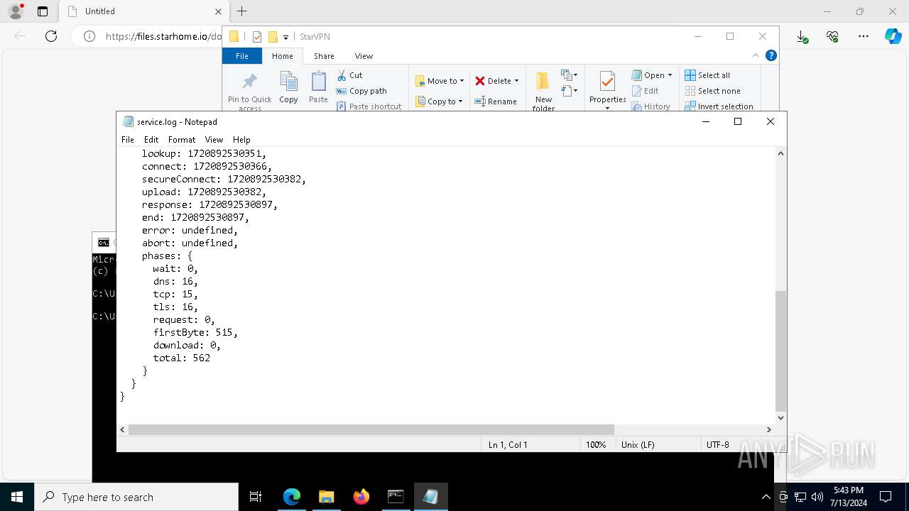Open Edge tab actions menu icon

tap(43, 11)
